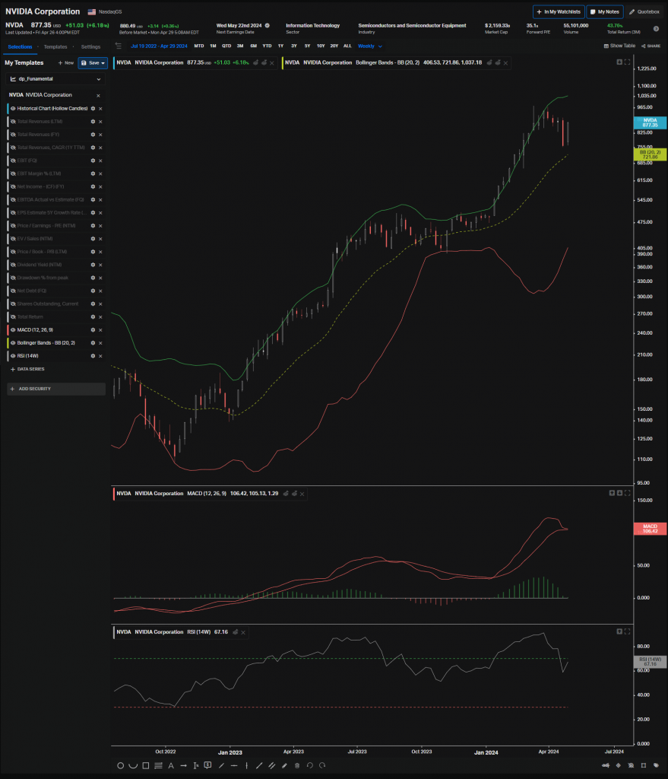Click the NVDA price label on the axis
The image size is (668, 779).
tap(650, 122)
